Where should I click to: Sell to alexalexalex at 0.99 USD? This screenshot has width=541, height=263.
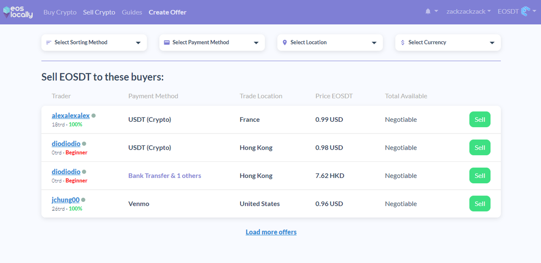pos(480,119)
